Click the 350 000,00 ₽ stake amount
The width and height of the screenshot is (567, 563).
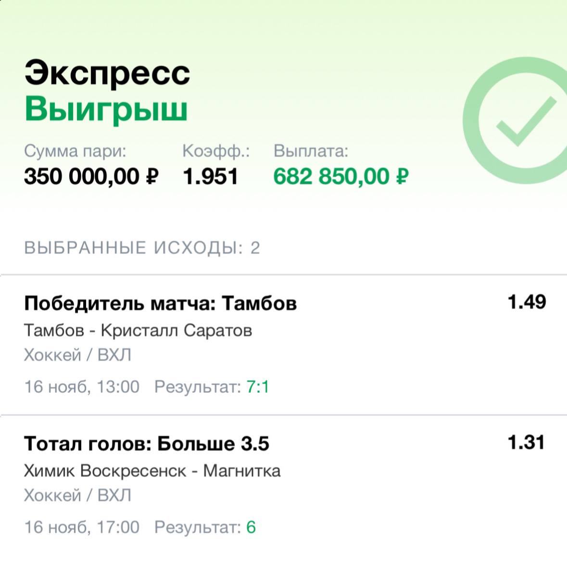click(x=91, y=177)
